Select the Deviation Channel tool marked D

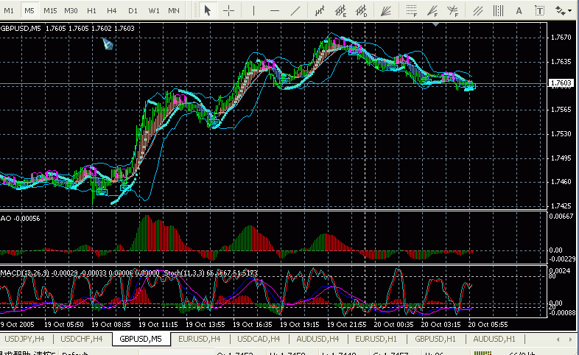click(362, 10)
